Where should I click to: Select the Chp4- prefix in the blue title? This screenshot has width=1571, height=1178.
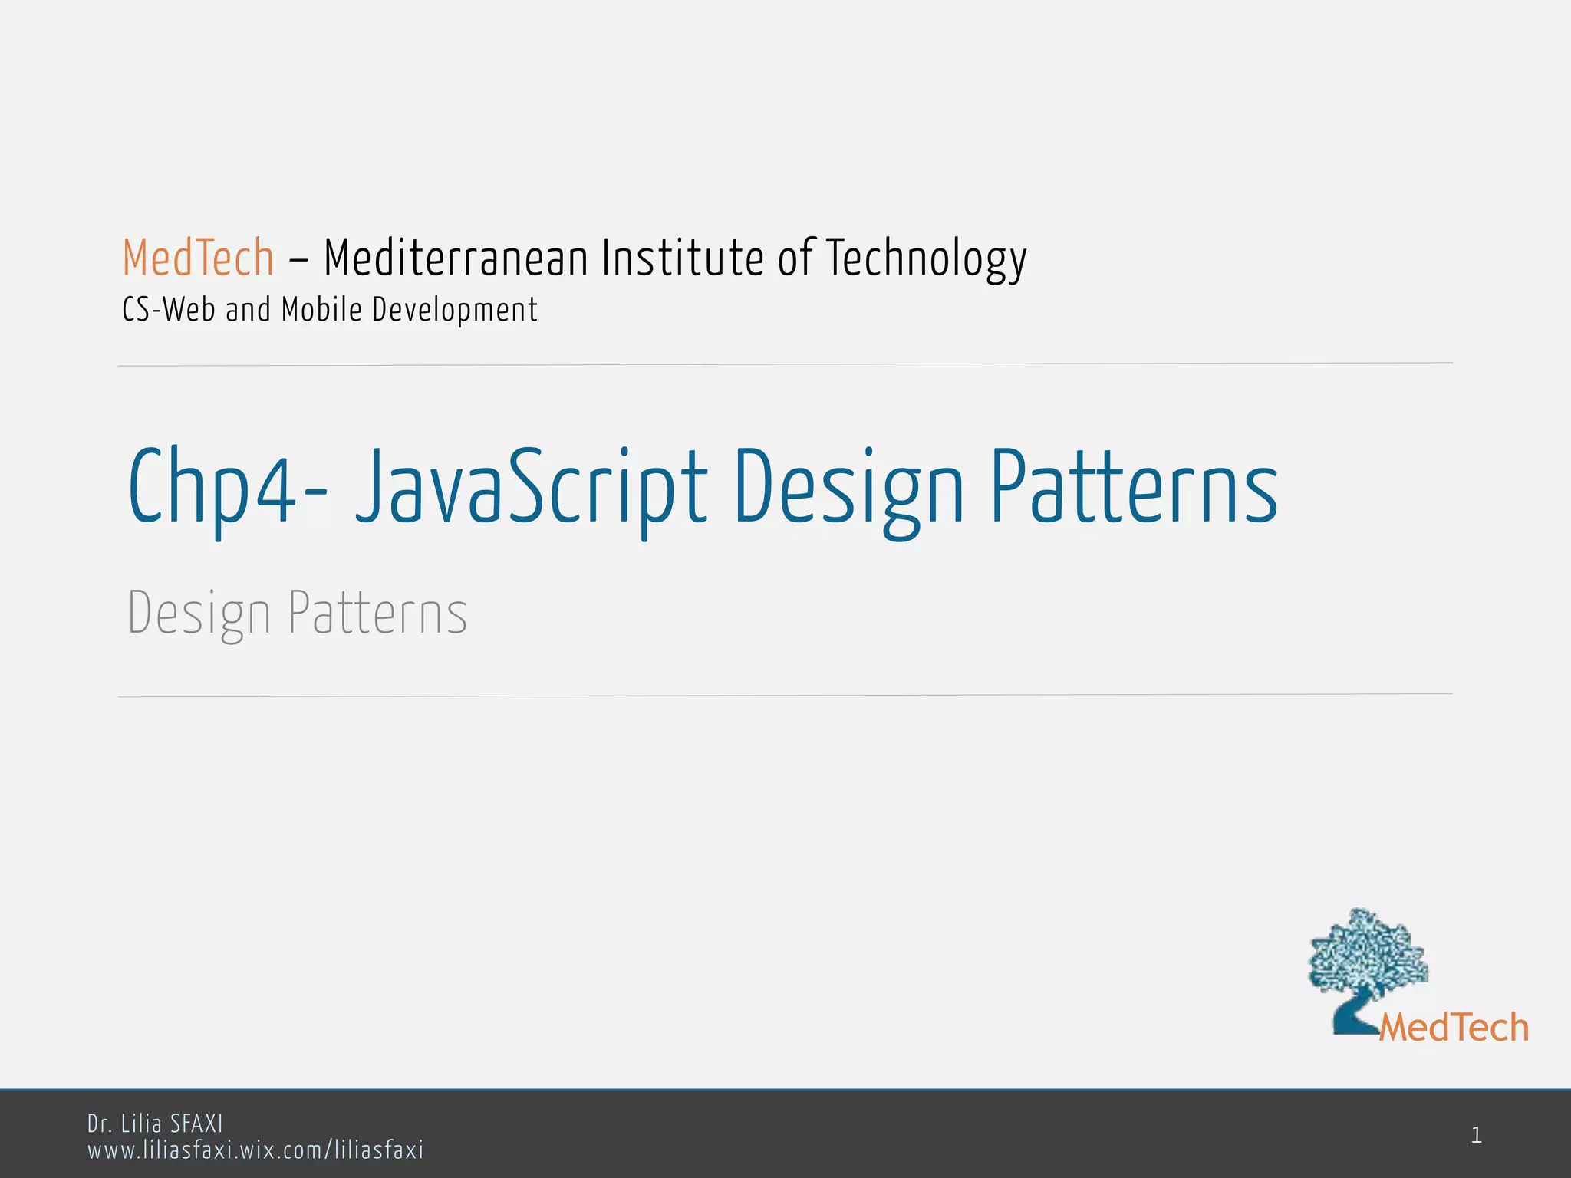[x=228, y=488]
